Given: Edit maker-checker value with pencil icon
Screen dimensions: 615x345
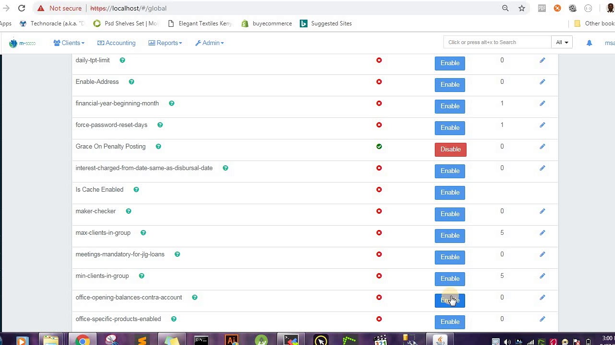Looking at the screenshot, I should (x=542, y=211).
